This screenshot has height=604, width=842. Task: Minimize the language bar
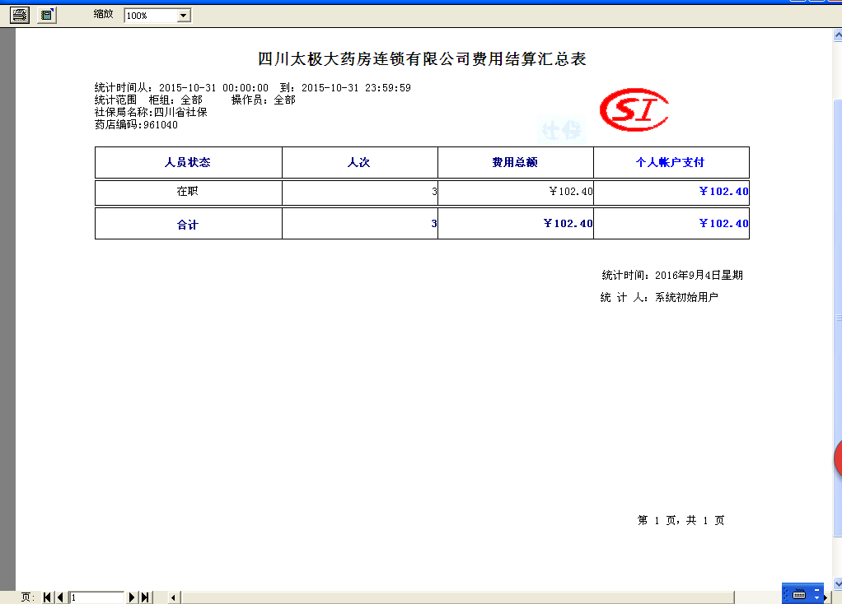click(x=816, y=590)
